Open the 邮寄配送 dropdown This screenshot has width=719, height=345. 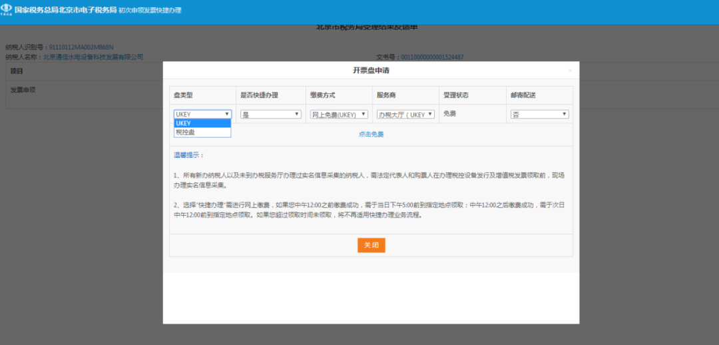539,115
